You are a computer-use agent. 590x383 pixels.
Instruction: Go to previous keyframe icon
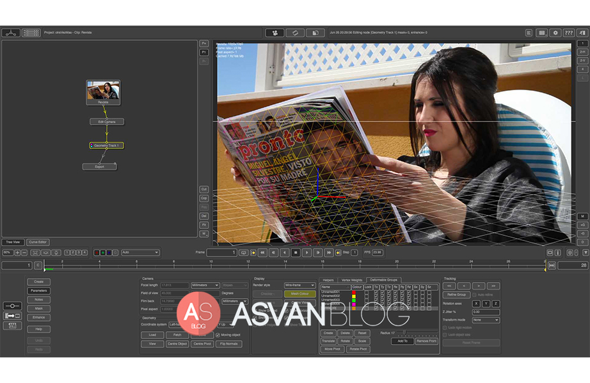(253, 253)
